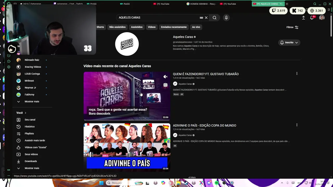Open the Twitch viewer counter 2.619 badge

click(x=278, y=11)
